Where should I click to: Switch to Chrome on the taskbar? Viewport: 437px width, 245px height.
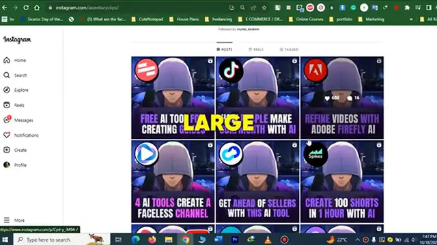pyautogui.click(x=185, y=240)
